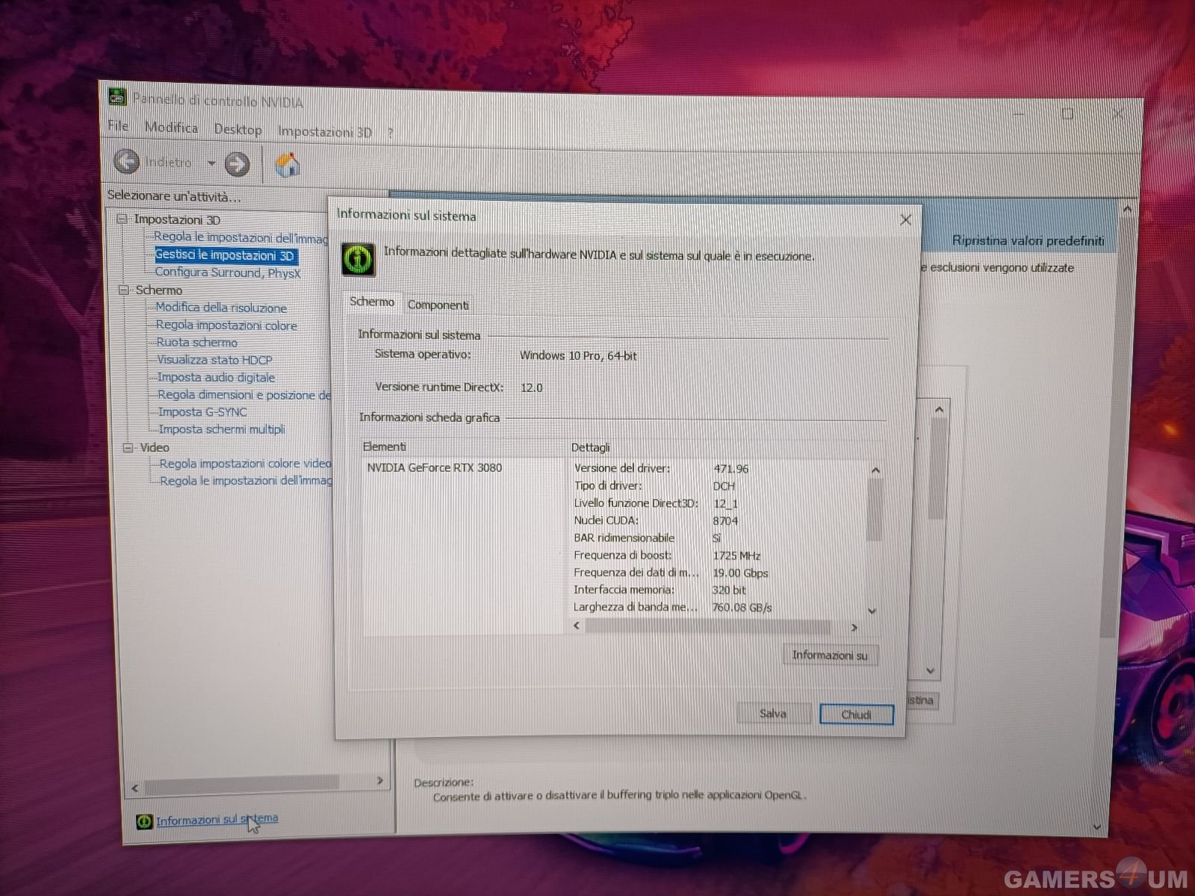Click the Frequenza di boost 1725 MHz row
The image size is (1195, 896).
tap(667, 555)
